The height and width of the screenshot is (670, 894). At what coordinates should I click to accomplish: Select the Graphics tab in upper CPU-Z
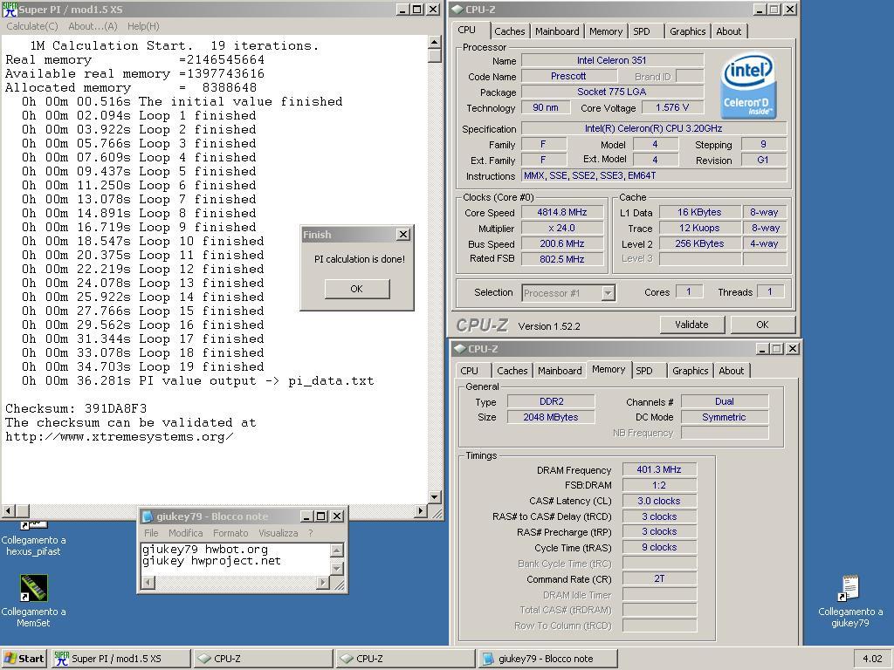pyautogui.click(x=688, y=31)
